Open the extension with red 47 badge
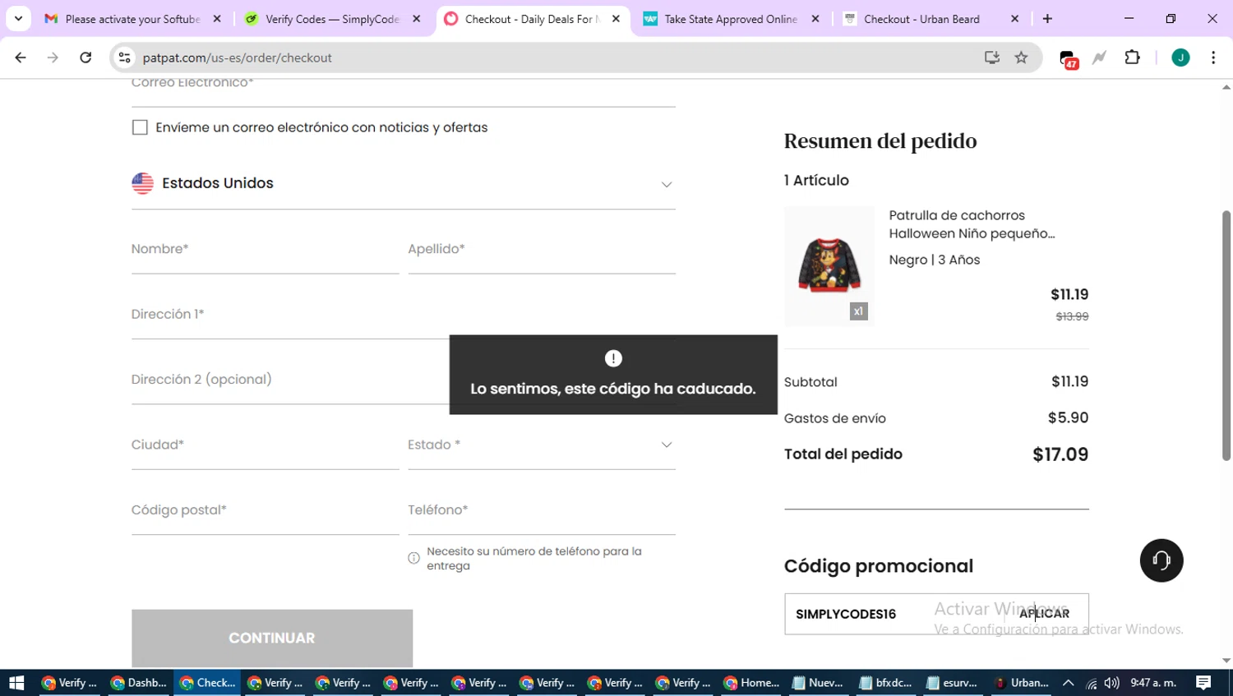The width and height of the screenshot is (1233, 696). coord(1068,59)
